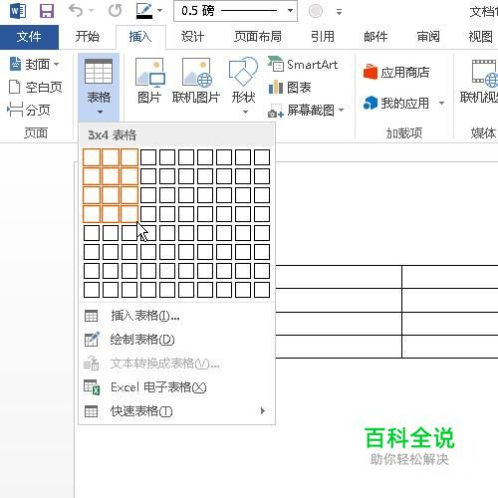Insert a SmartArt graphic
Viewport: 498px width, 498px height.
click(x=303, y=65)
